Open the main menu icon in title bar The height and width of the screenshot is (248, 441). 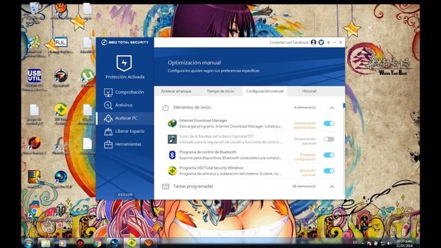pyautogui.click(x=328, y=43)
